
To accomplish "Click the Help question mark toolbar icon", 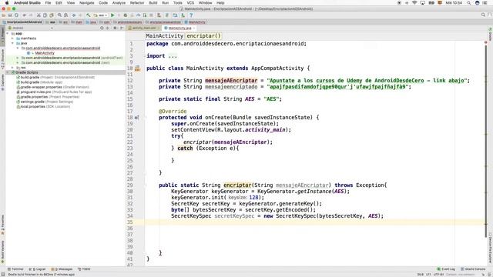I will click(x=191, y=15).
